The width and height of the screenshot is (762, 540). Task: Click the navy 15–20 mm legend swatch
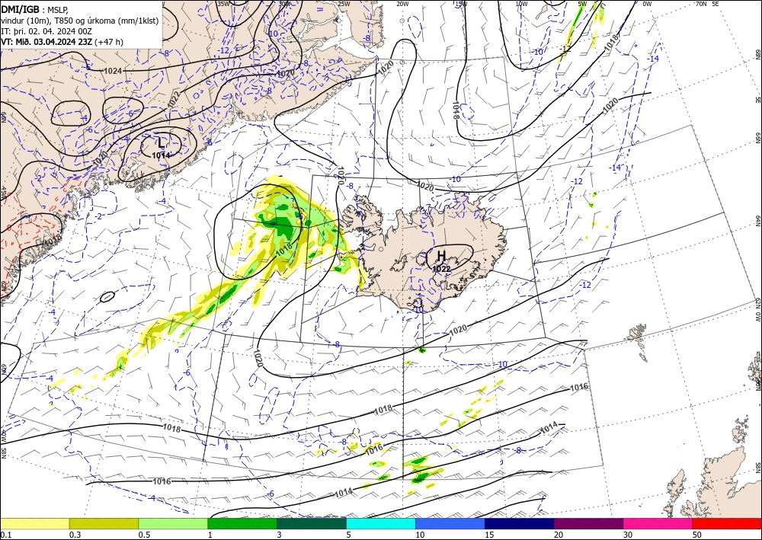point(520,523)
